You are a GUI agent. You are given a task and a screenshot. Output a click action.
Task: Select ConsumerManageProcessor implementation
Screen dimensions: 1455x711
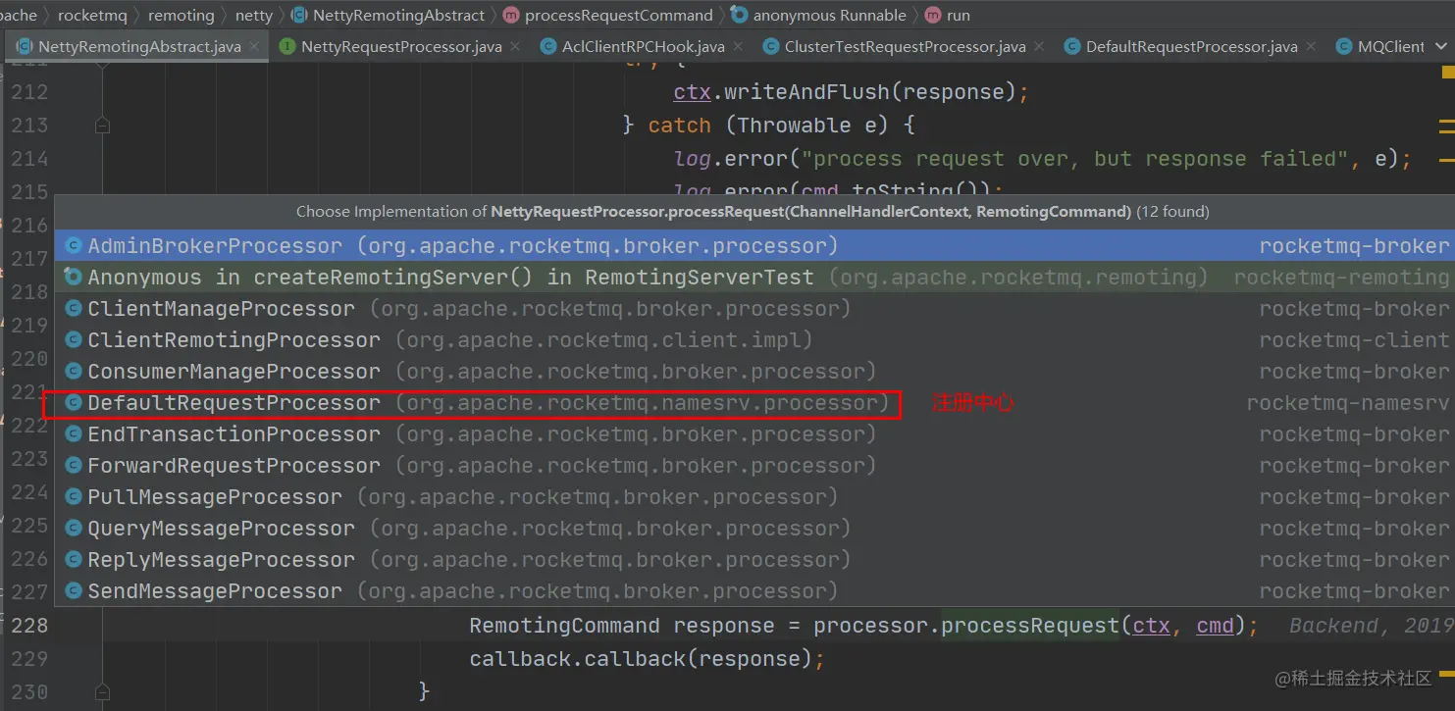click(x=754, y=371)
